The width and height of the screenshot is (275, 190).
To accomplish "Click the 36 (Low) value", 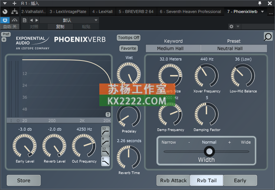I will [243, 59].
